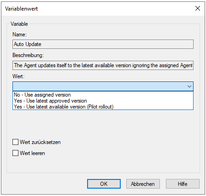Cancel via the Abbrechen button
The width and height of the screenshot is (206, 196).
click(143, 184)
